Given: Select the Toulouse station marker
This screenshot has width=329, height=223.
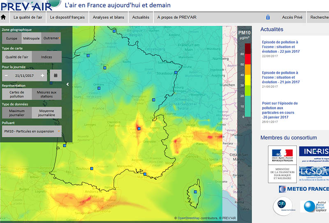Looking at the screenshot, I should coord(92,168).
